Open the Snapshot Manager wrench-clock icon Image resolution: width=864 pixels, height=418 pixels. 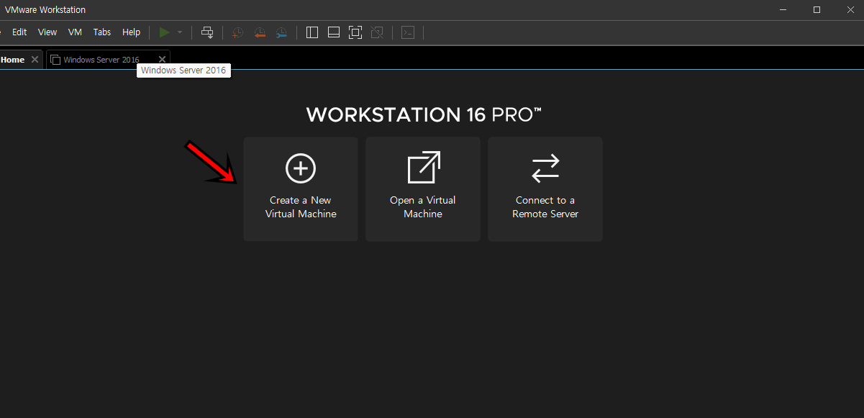(281, 32)
